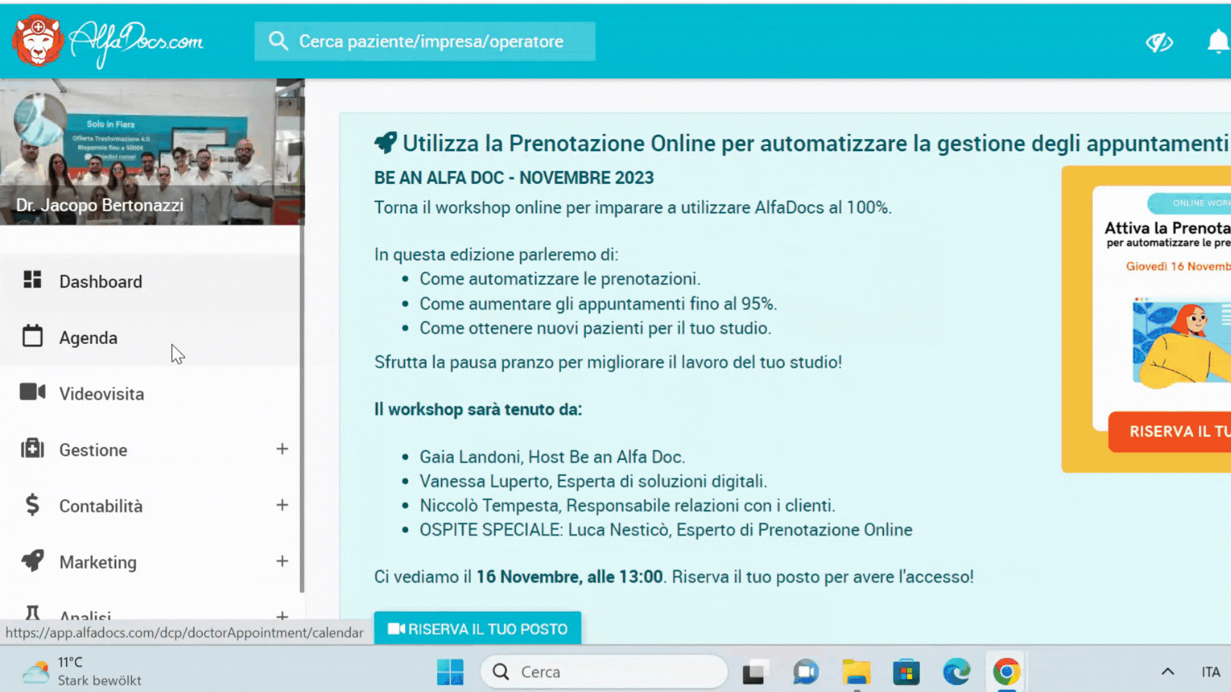The image size is (1231, 692).
Task: Click the ITA language indicator
Action: [x=1210, y=672]
